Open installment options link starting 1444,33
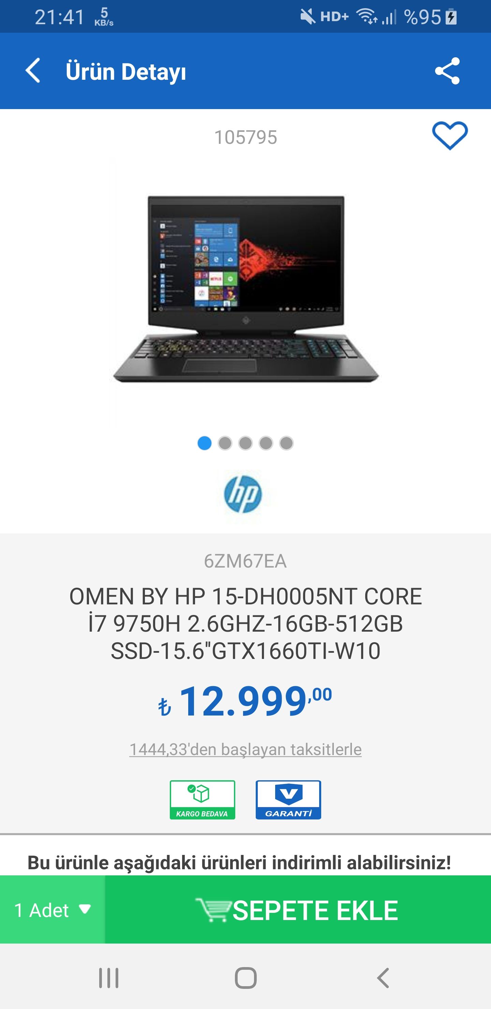 pyautogui.click(x=245, y=749)
